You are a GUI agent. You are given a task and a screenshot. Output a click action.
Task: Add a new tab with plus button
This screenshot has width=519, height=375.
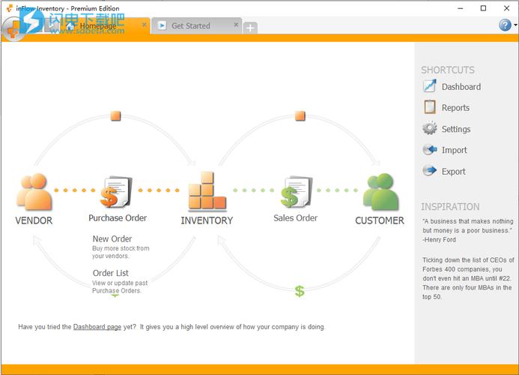click(x=250, y=27)
